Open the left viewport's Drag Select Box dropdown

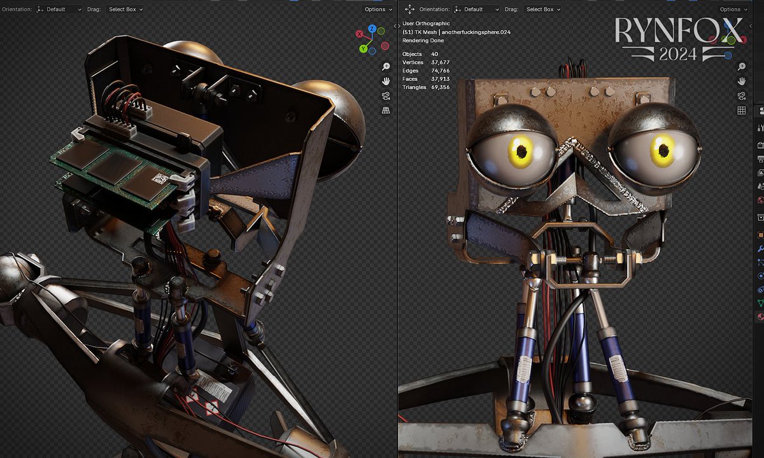(x=125, y=10)
